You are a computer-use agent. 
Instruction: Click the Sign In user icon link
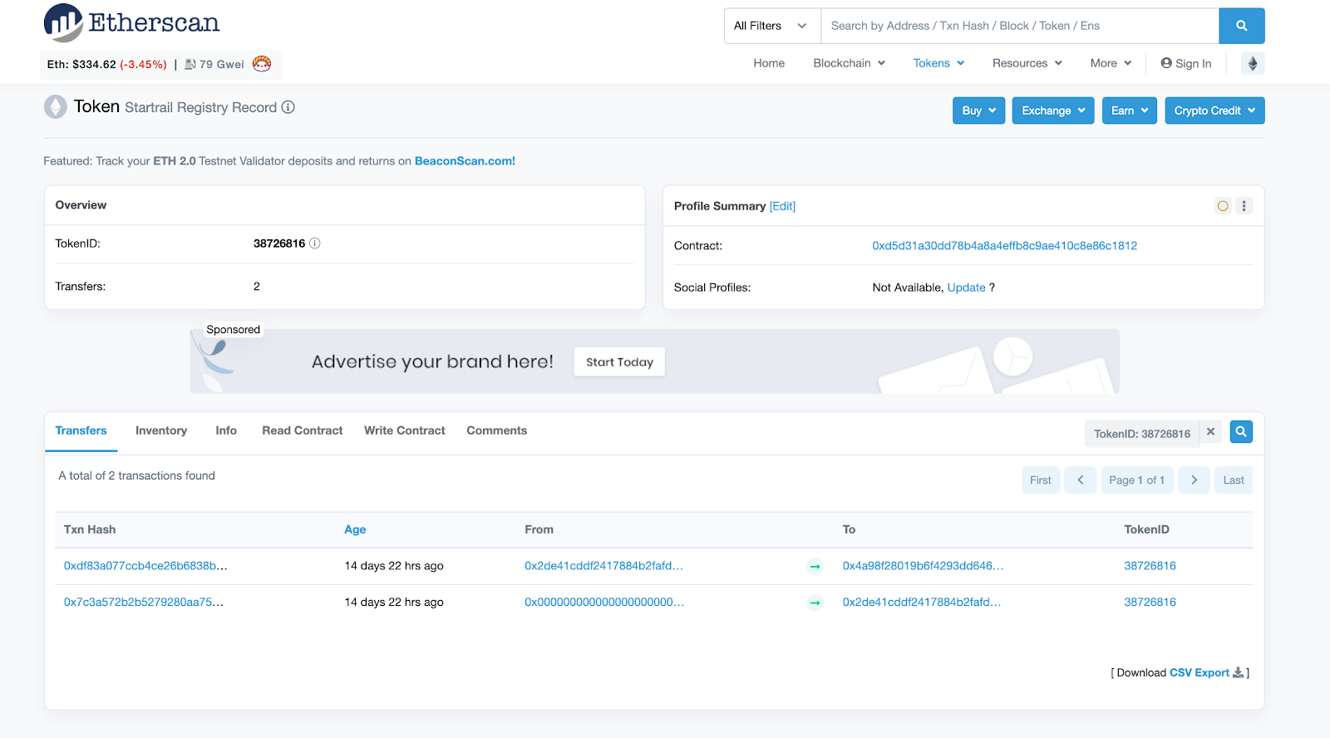point(1186,63)
